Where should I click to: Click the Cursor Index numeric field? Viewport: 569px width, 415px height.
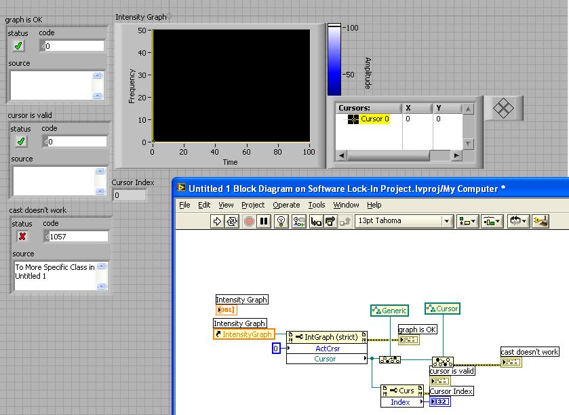pos(129,195)
